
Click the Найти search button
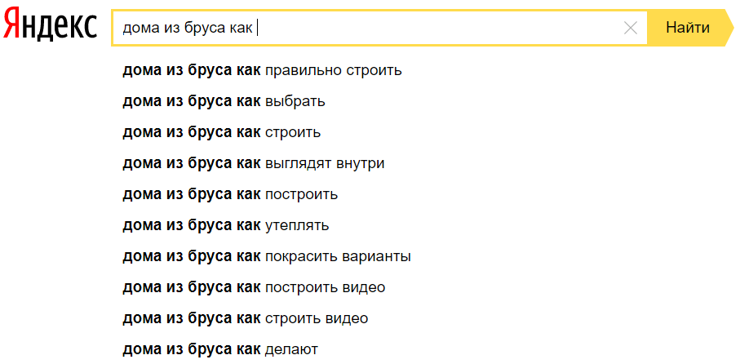[687, 28]
